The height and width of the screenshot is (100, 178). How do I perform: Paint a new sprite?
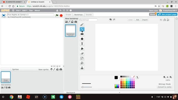pyautogui.click(x=54, y=69)
